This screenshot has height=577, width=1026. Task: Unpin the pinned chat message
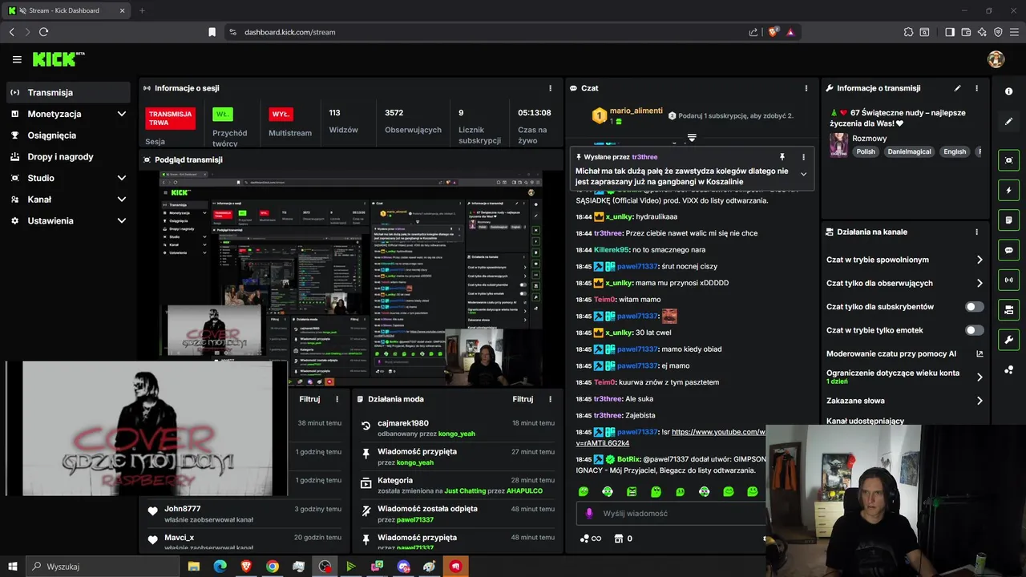782,157
